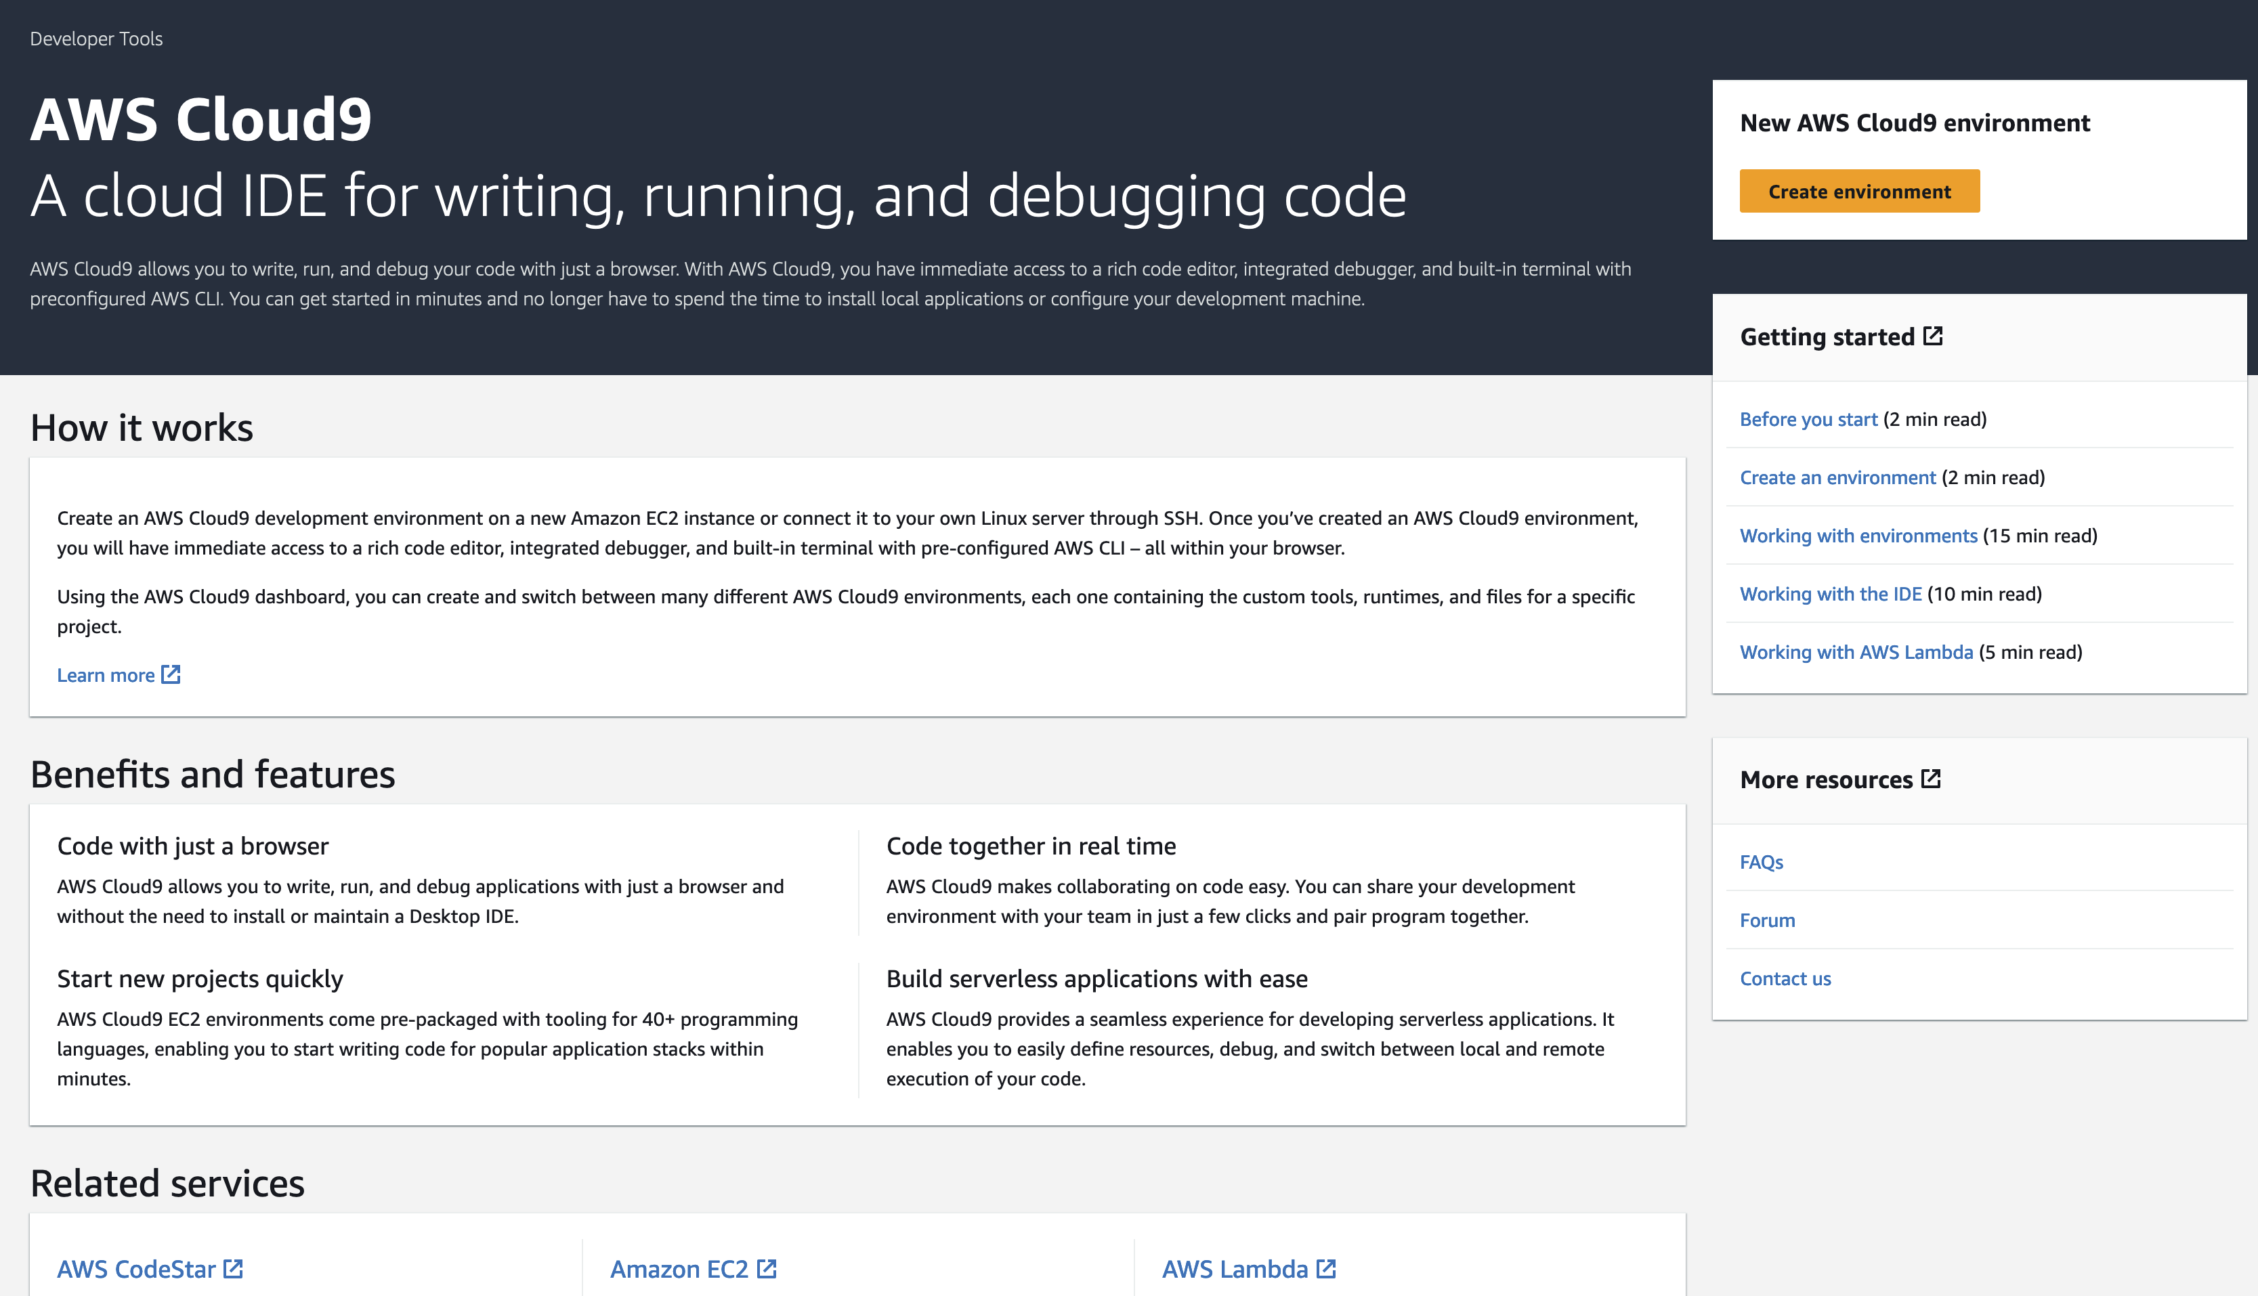This screenshot has height=1296, width=2258.
Task: Click the Learn more external-link icon
Action: tap(171, 674)
